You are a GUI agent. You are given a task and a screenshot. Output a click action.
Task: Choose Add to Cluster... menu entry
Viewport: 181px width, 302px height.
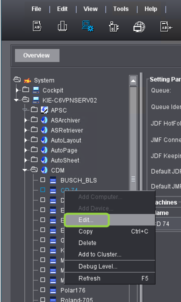109,254
